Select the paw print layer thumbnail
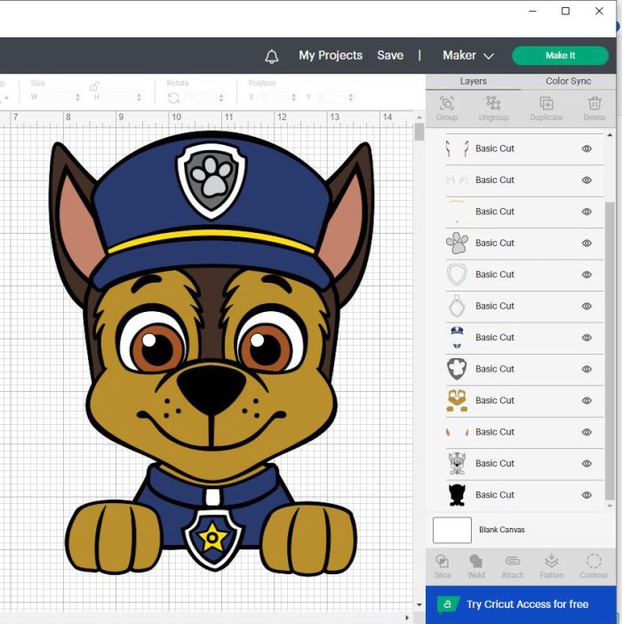The height and width of the screenshot is (624, 622). point(457,243)
